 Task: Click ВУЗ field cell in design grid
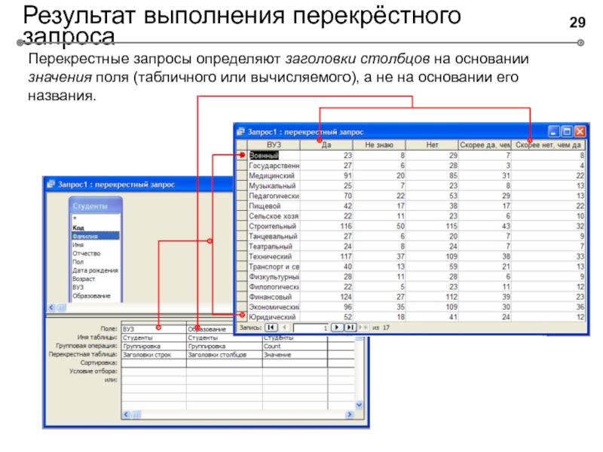(154, 329)
